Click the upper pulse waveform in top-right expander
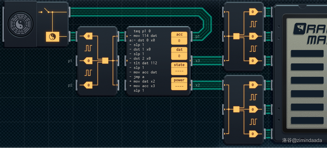The image size is (327, 148). click(x=253, y=24)
